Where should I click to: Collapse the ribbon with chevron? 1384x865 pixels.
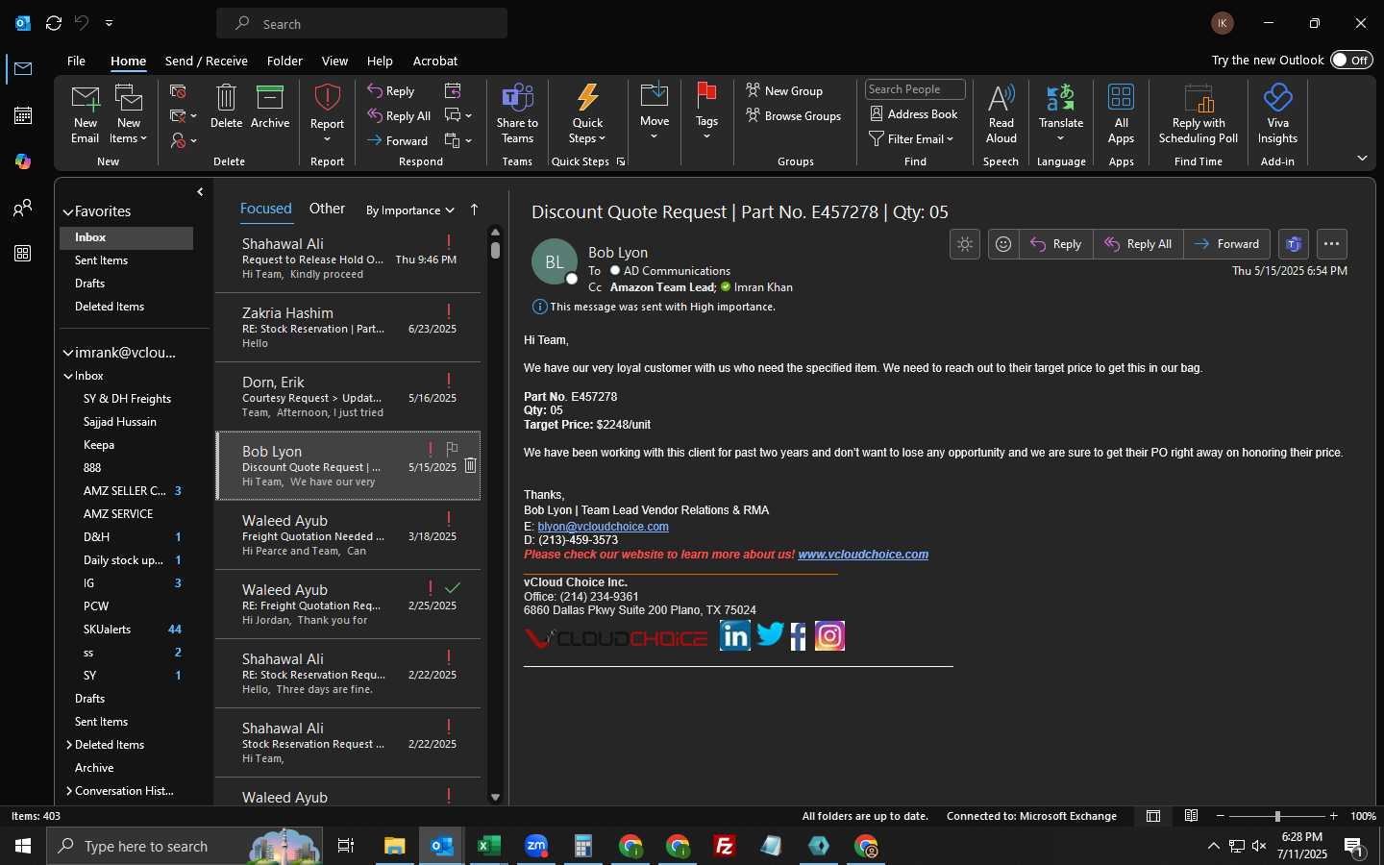pos(1362,158)
